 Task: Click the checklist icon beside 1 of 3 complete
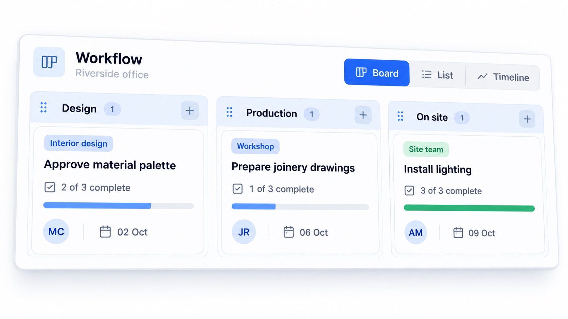[237, 189]
